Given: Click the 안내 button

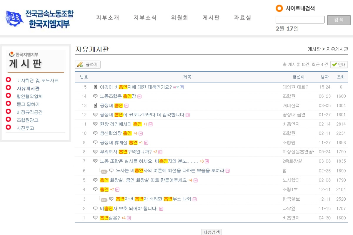Looking at the screenshot, I should click(x=339, y=65).
